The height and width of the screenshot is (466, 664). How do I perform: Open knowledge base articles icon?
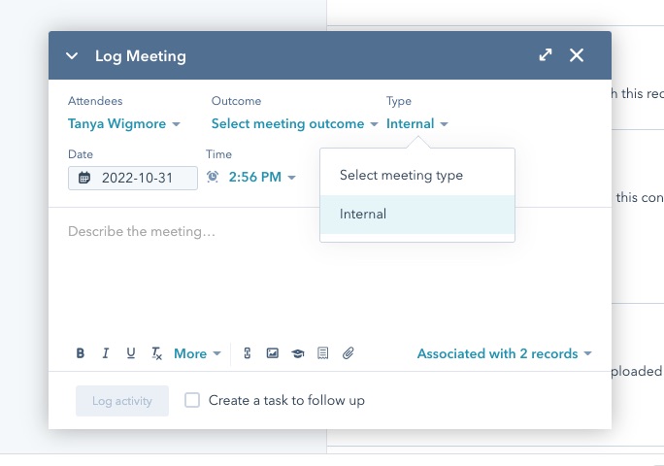(298, 354)
